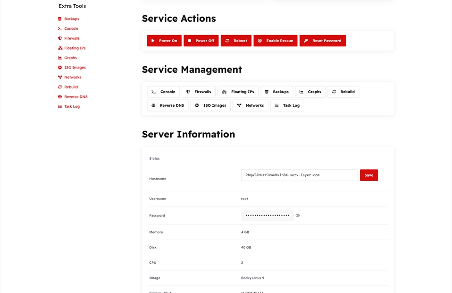Open Backups from Service Management buttons
This screenshot has height=293, width=452.
pos(277,92)
